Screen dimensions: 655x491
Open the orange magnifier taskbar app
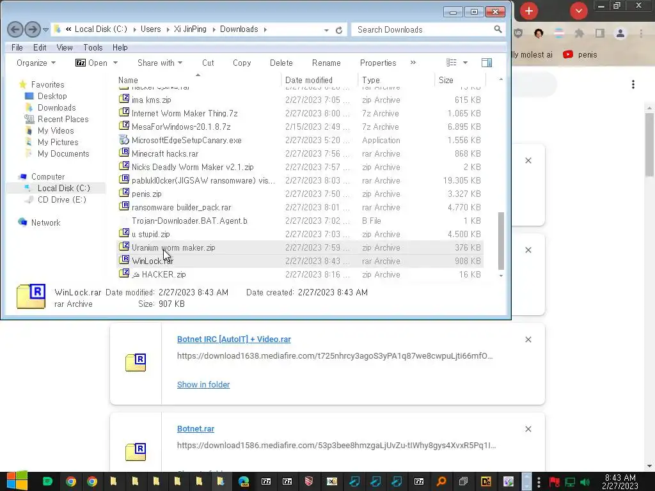click(x=441, y=481)
